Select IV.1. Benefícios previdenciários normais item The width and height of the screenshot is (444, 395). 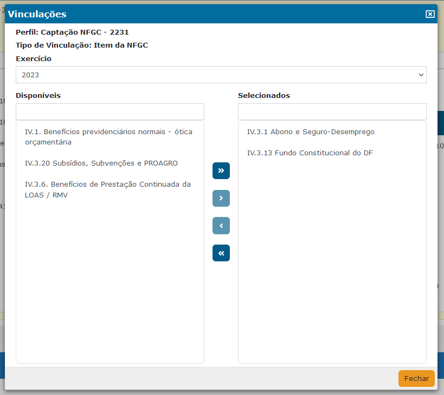[x=108, y=137]
